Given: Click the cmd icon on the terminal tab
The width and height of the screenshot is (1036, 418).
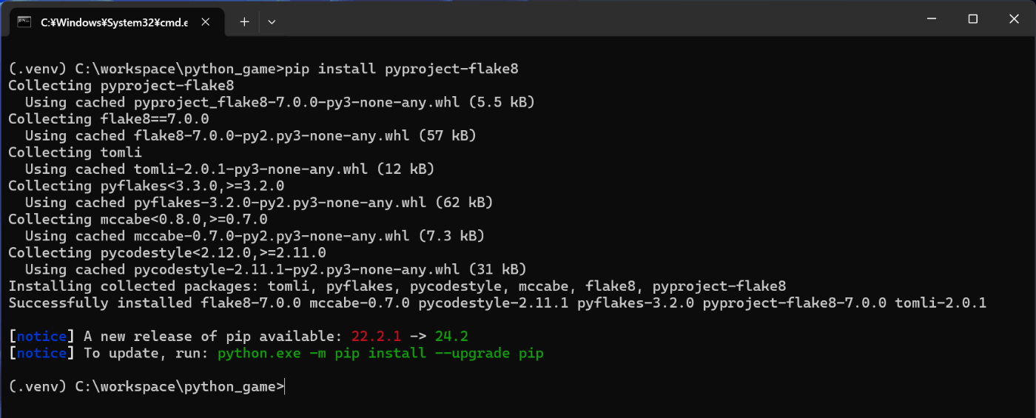Looking at the screenshot, I should [x=24, y=22].
